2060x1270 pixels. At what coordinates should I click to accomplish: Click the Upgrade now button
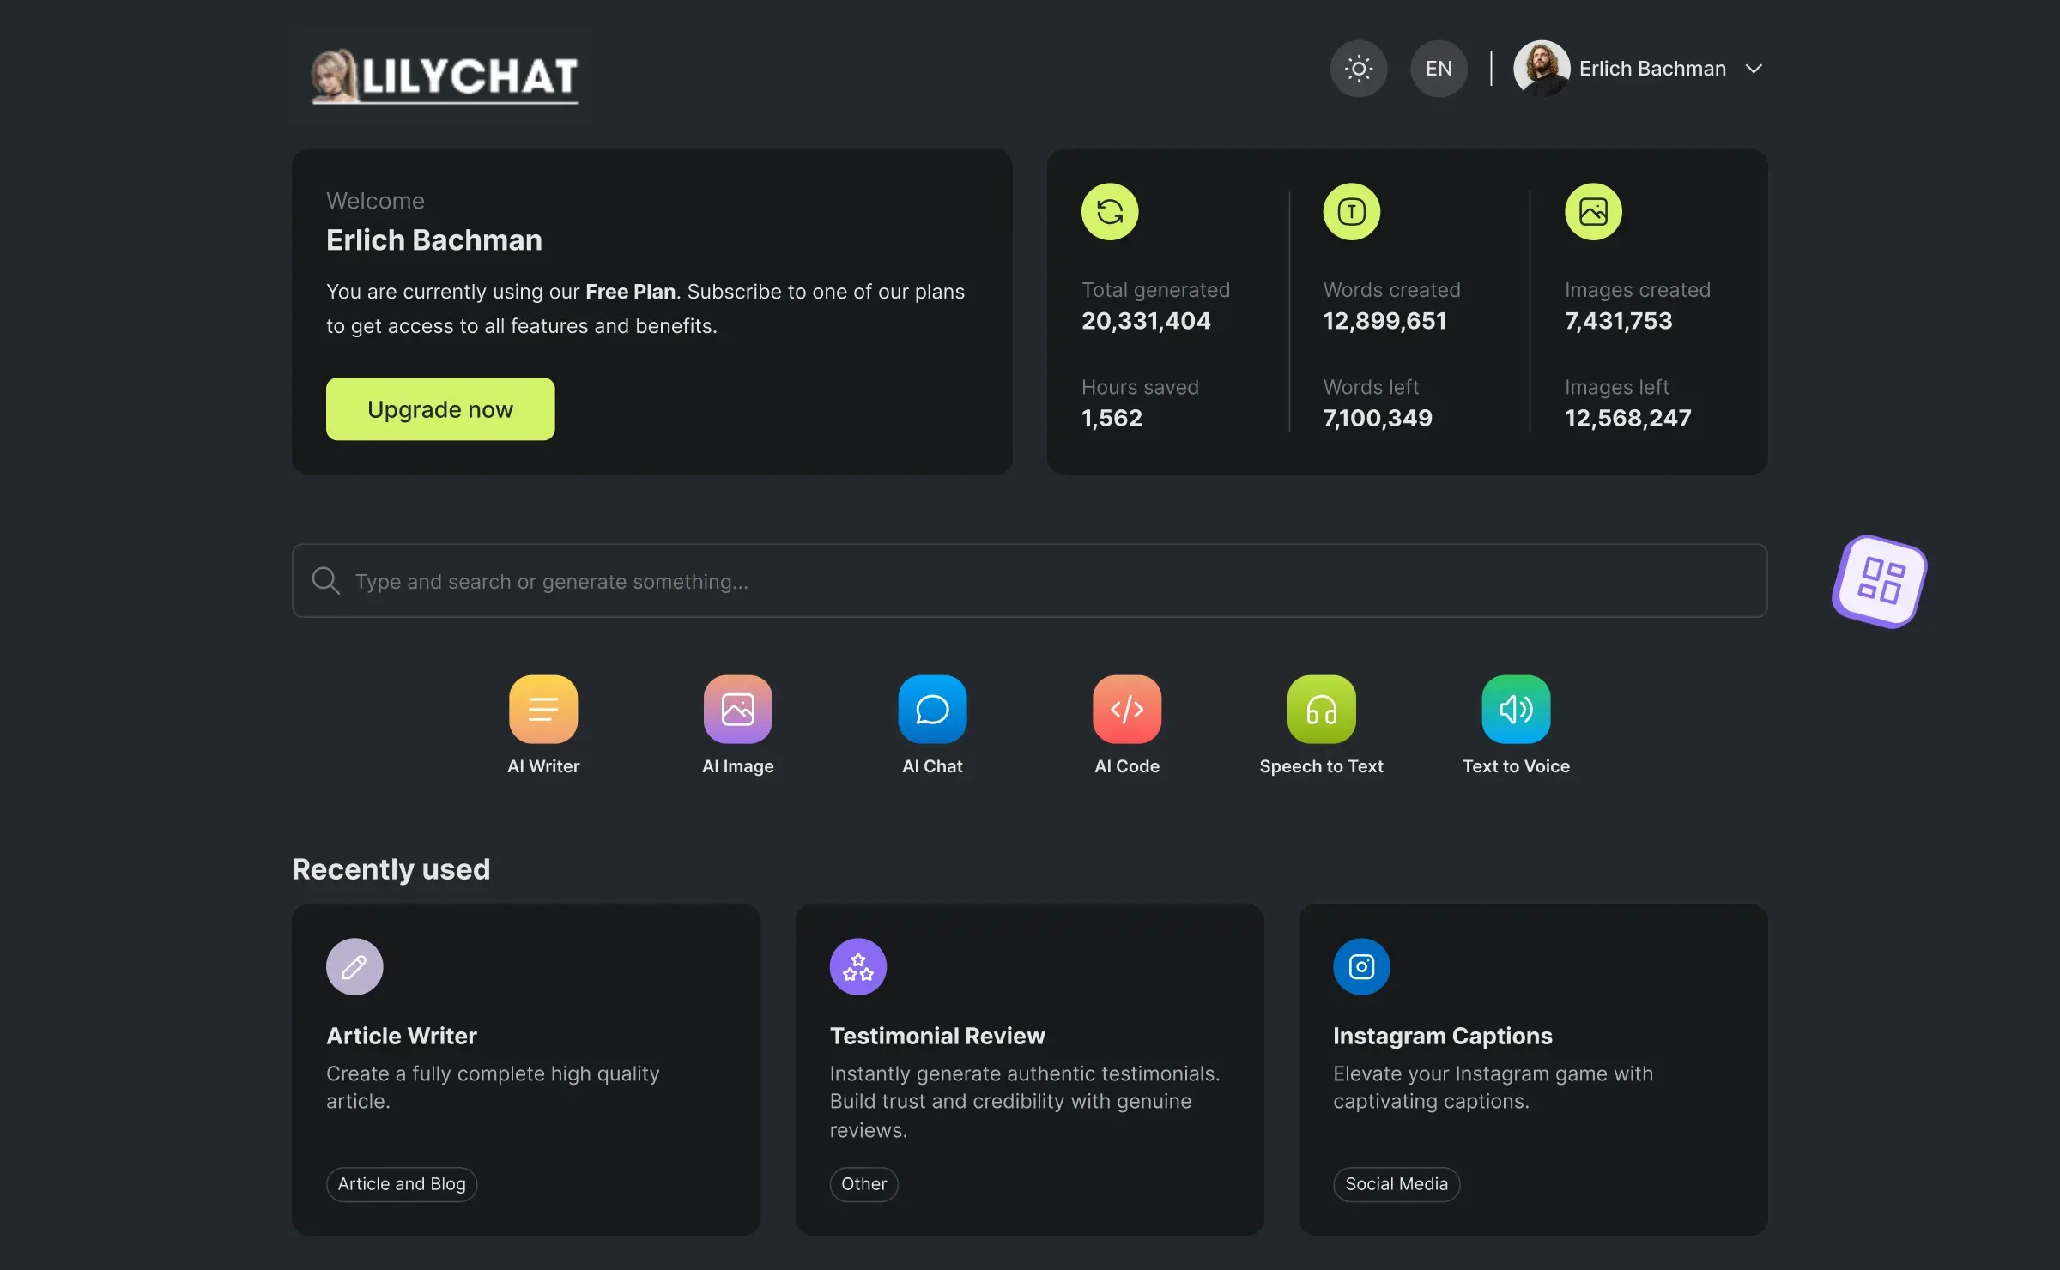[x=440, y=408]
